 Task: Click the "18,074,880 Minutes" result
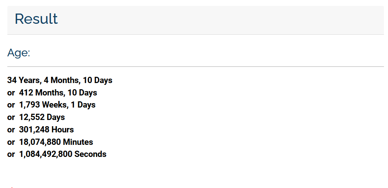click(x=56, y=142)
